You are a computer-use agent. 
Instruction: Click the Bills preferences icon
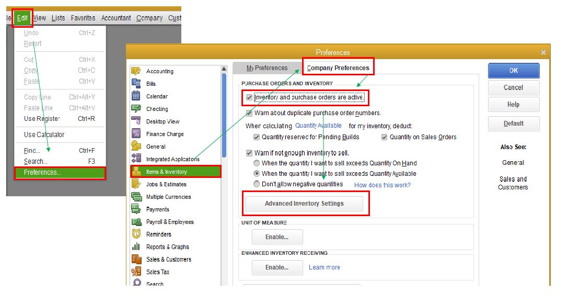point(136,83)
